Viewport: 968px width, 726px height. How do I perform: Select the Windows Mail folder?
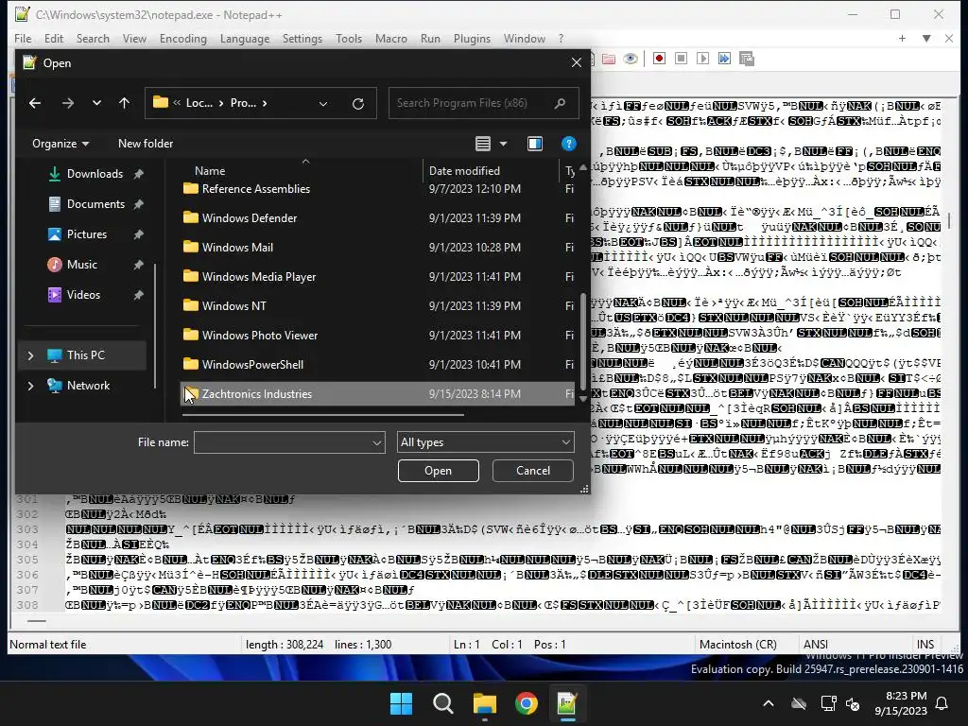click(378, 248)
